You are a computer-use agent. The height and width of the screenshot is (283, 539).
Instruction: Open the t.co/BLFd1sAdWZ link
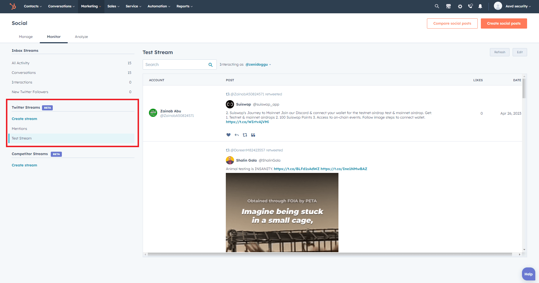pyautogui.click(x=297, y=169)
